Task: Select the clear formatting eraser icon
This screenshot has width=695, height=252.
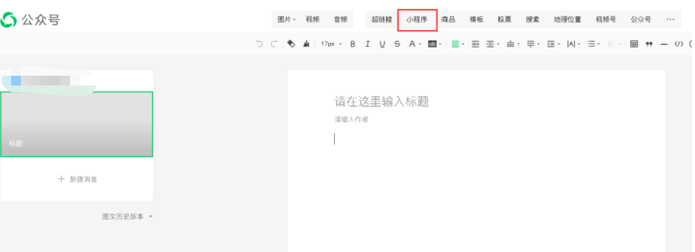Action: point(291,44)
